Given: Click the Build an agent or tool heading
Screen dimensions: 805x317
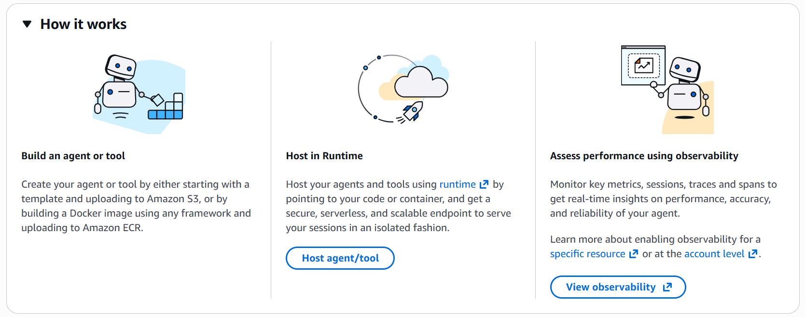Looking at the screenshot, I should [x=73, y=156].
